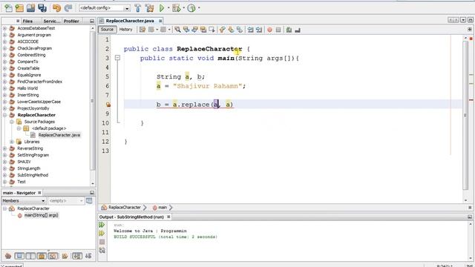This screenshot has height=267, width=475.
Task: Toggle Sort by Name in Navigator
Action: 76,256
